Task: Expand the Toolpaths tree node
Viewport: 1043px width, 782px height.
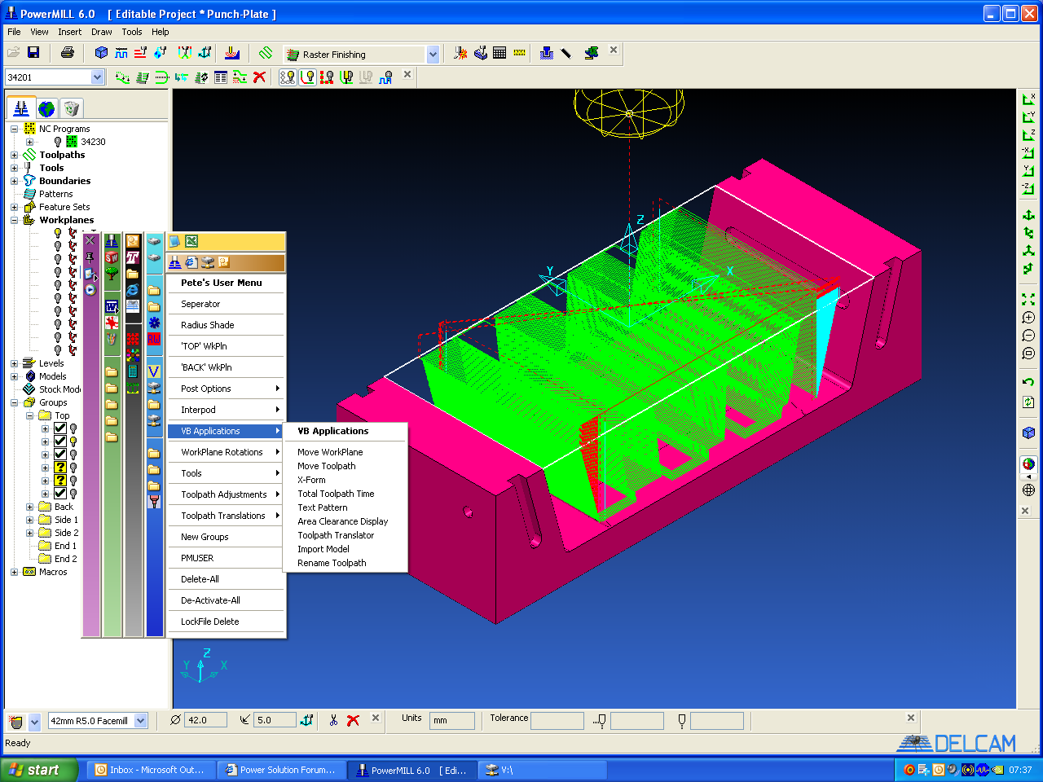Action: [x=14, y=155]
